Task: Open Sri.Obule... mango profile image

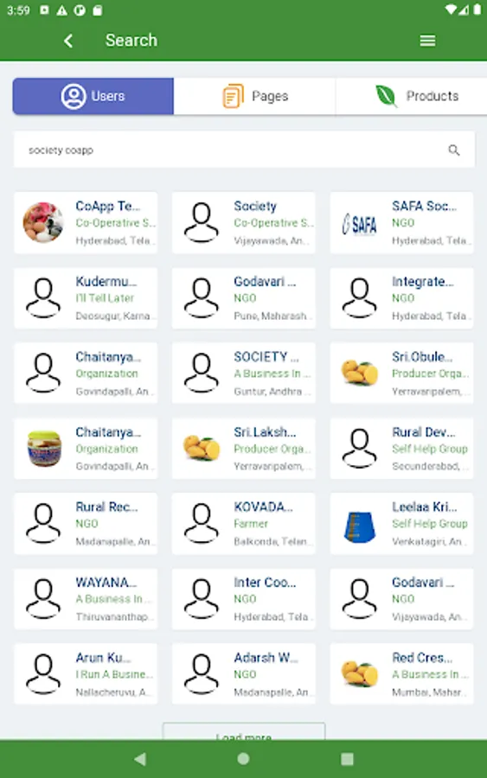Action: (x=360, y=373)
